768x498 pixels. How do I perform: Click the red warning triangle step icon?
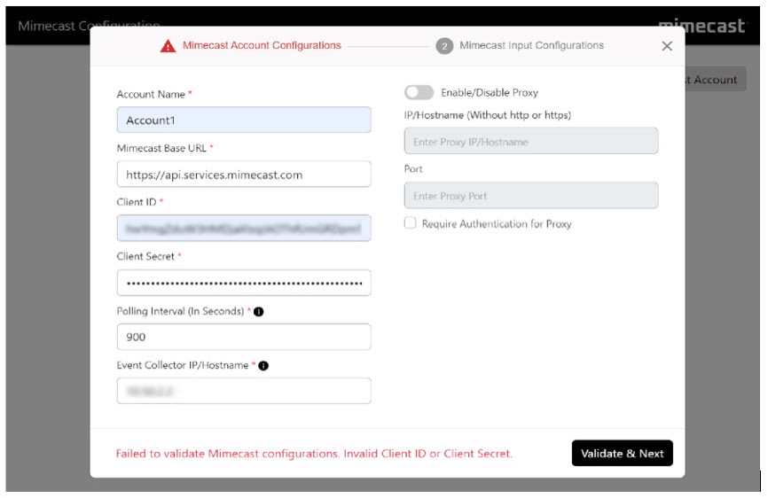[168, 46]
